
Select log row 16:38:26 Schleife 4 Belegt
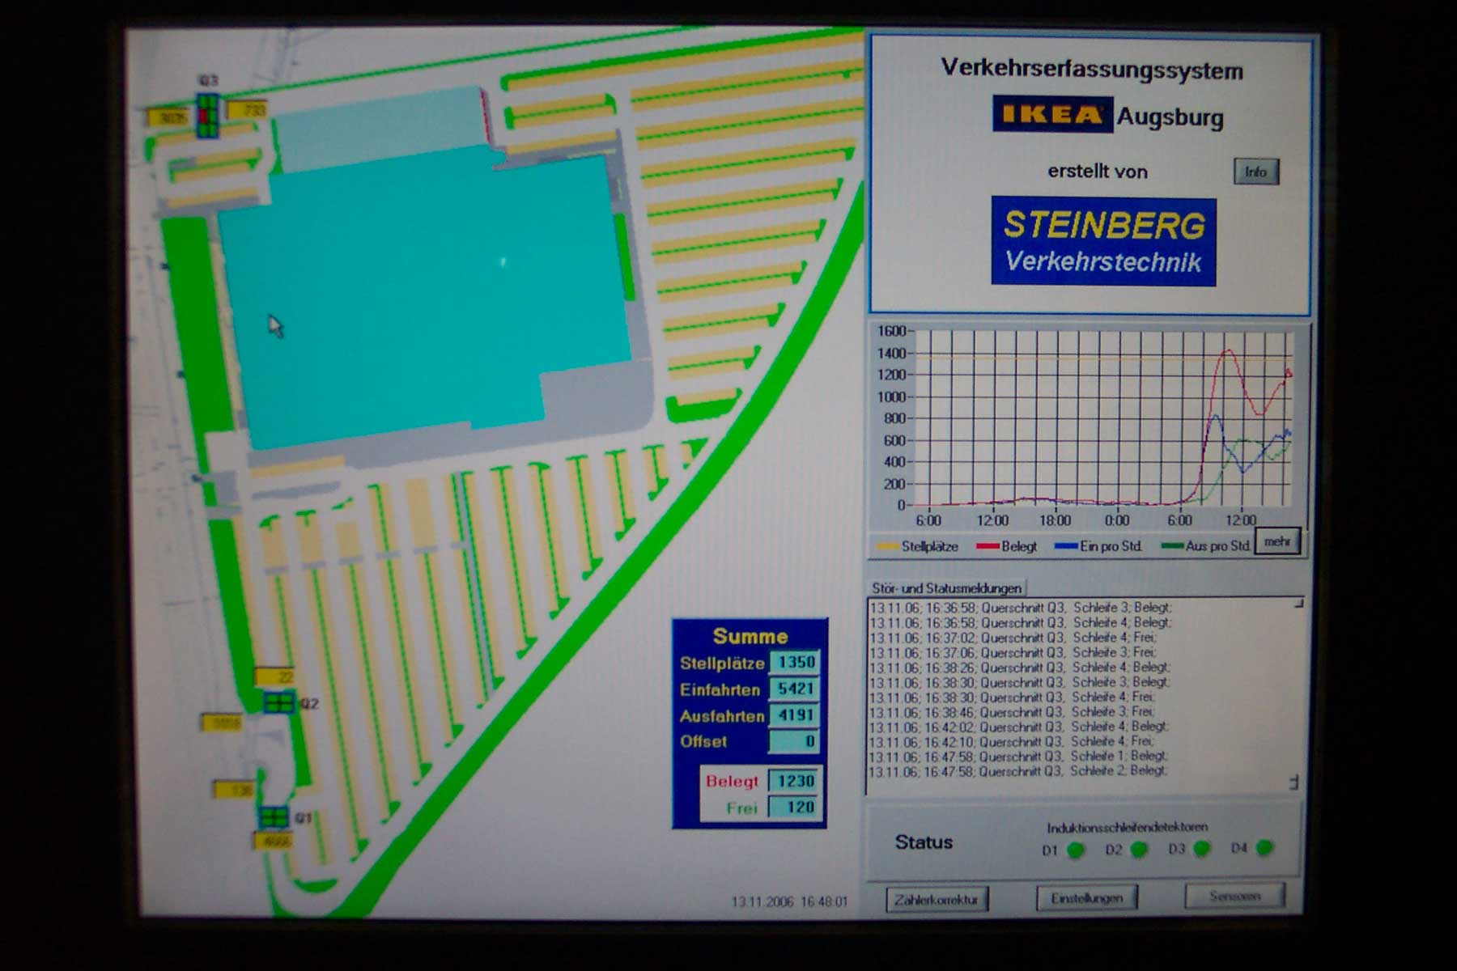[1020, 668]
